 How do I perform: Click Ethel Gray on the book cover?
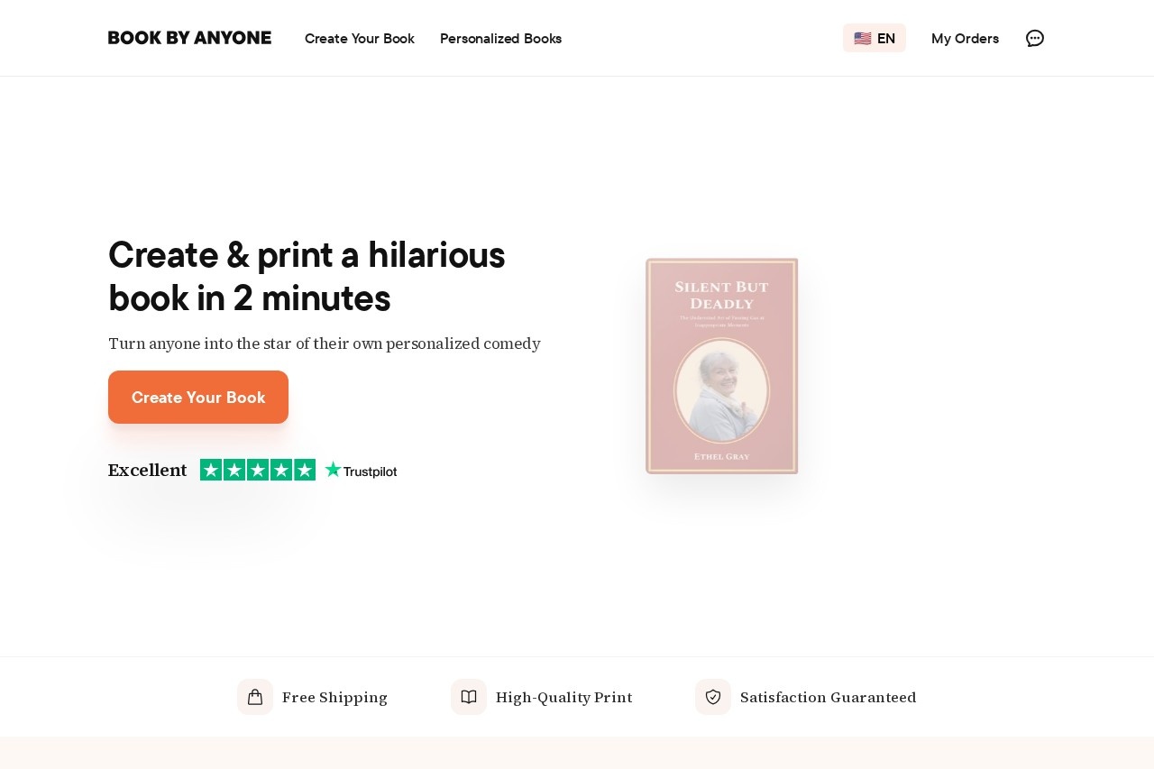click(720, 456)
